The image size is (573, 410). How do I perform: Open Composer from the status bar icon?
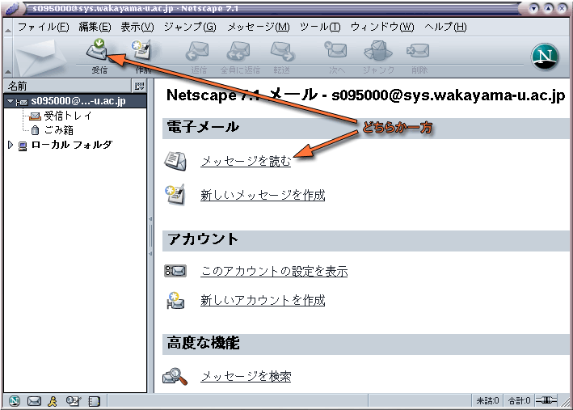click(x=74, y=401)
